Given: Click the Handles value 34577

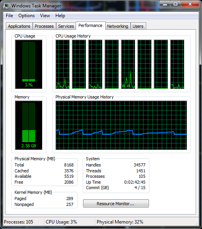Looking at the screenshot, I should click(140, 165).
